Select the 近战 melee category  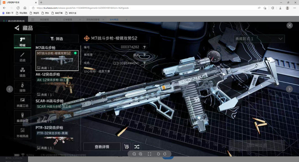(22, 57)
